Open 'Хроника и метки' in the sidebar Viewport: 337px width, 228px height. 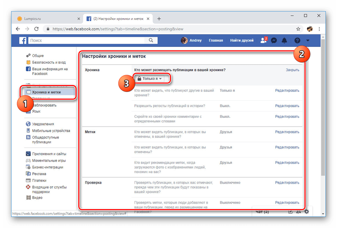(46, 92)
